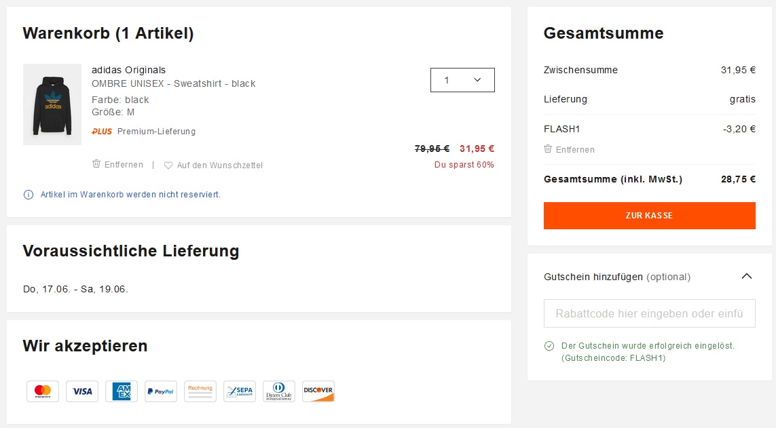This screenshot has height=428, width=776.
Task: Click the Diners Club icon
Action: 279,391
